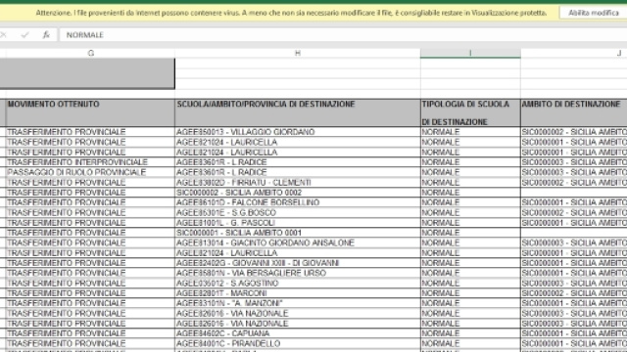Select column H header
The height and width of the screenshot is (352, 627).
click(x=298, y=53)
